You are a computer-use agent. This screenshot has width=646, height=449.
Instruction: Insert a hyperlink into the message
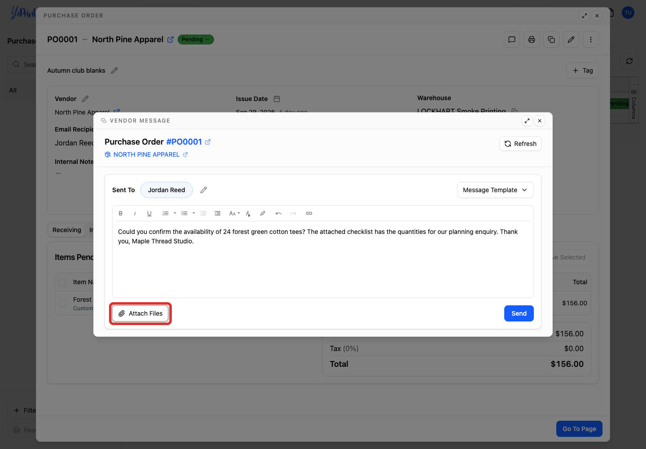(309, 213)
